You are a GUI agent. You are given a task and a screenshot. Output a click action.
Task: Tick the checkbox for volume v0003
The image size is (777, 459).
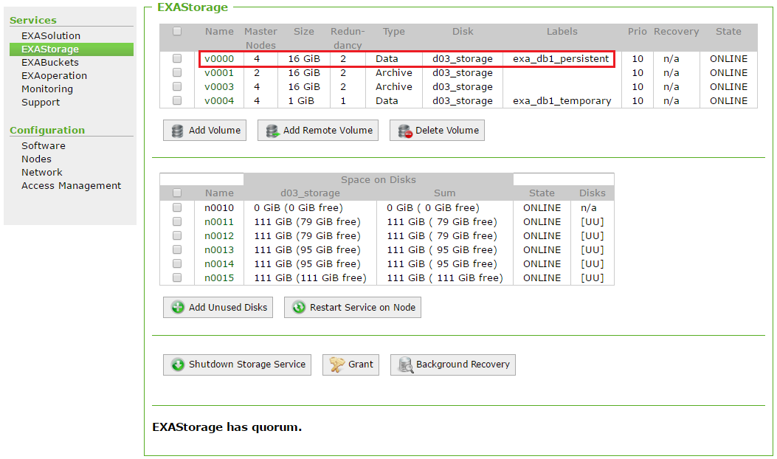pos(177,87)
